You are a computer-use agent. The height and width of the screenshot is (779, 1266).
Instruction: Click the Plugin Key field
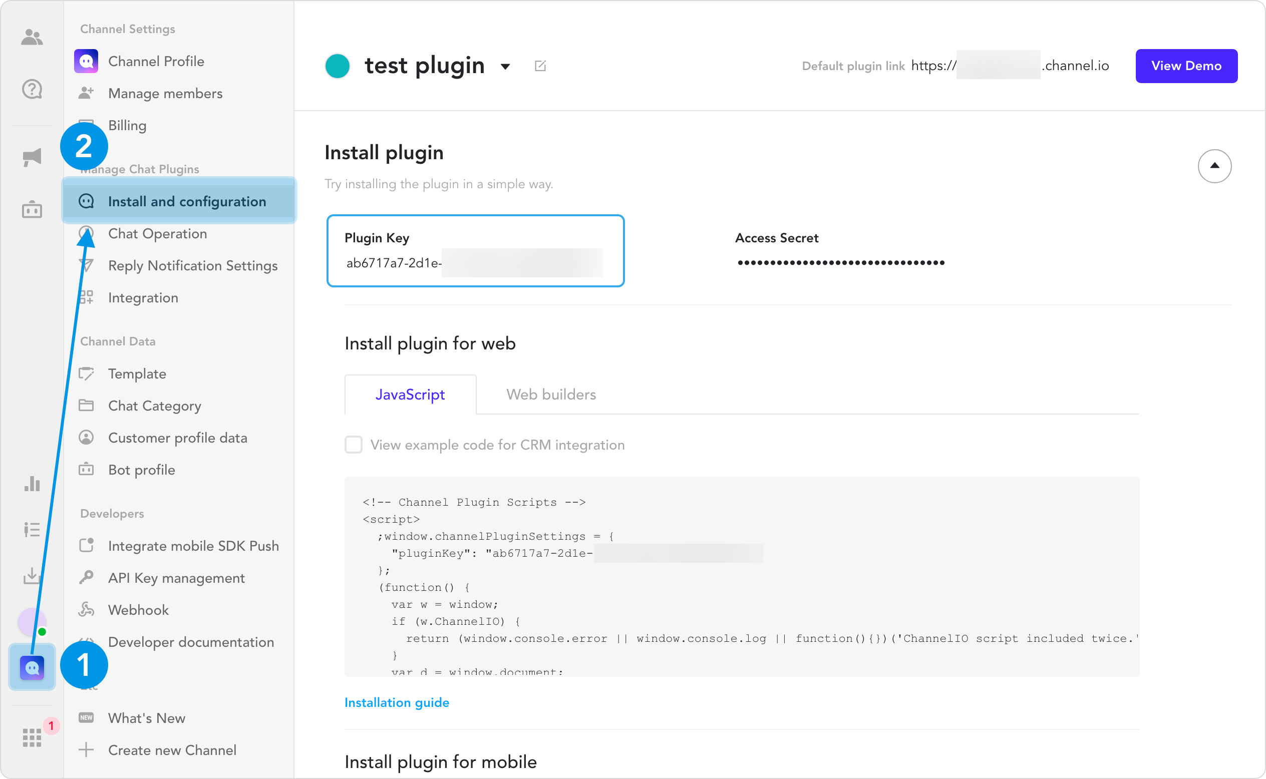tap(475, 251)
